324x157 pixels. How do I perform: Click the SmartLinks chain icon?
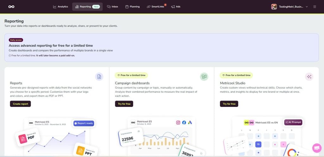tap(149, 7)
